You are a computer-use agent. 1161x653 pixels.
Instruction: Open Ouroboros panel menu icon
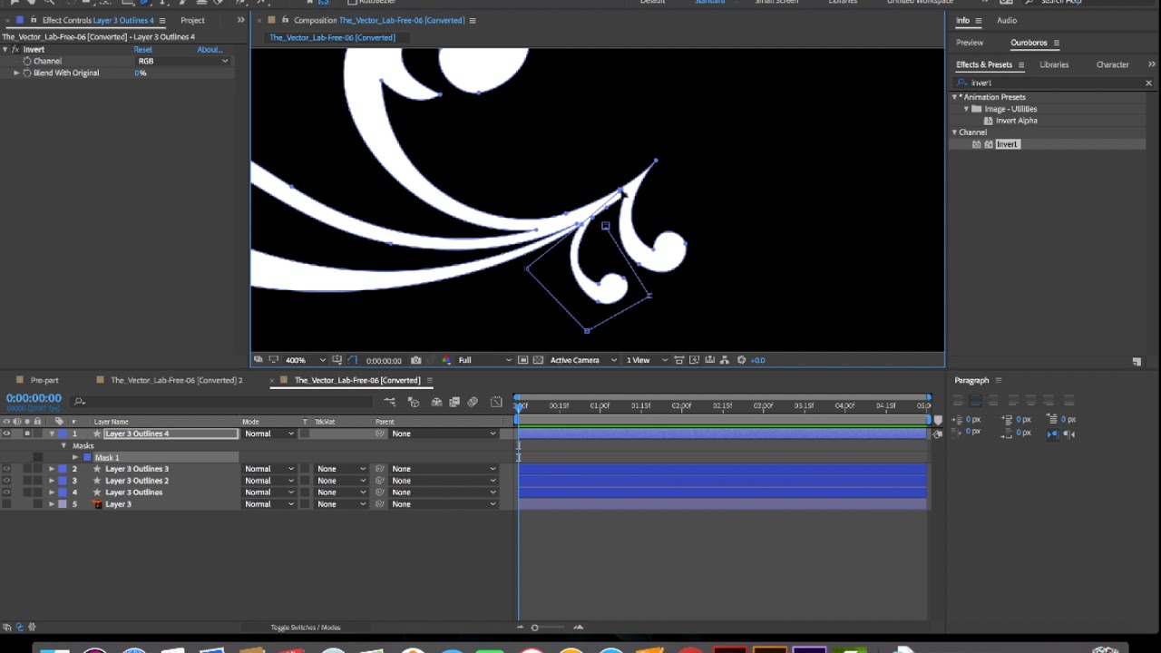1057,43
